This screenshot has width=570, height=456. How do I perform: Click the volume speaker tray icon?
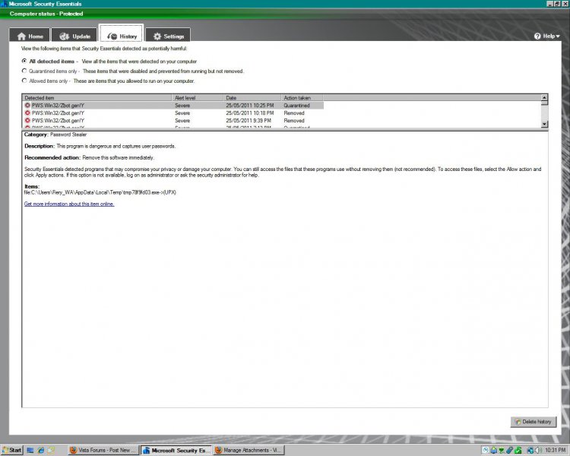pos(538,450)
